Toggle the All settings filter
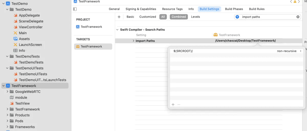Screen dimensions: 307x131 (163, 17)
